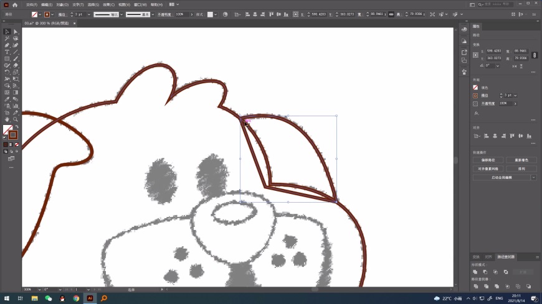Select the Scale tool
542x304 pixels.
pyautogui.click(x=16, y=72)
